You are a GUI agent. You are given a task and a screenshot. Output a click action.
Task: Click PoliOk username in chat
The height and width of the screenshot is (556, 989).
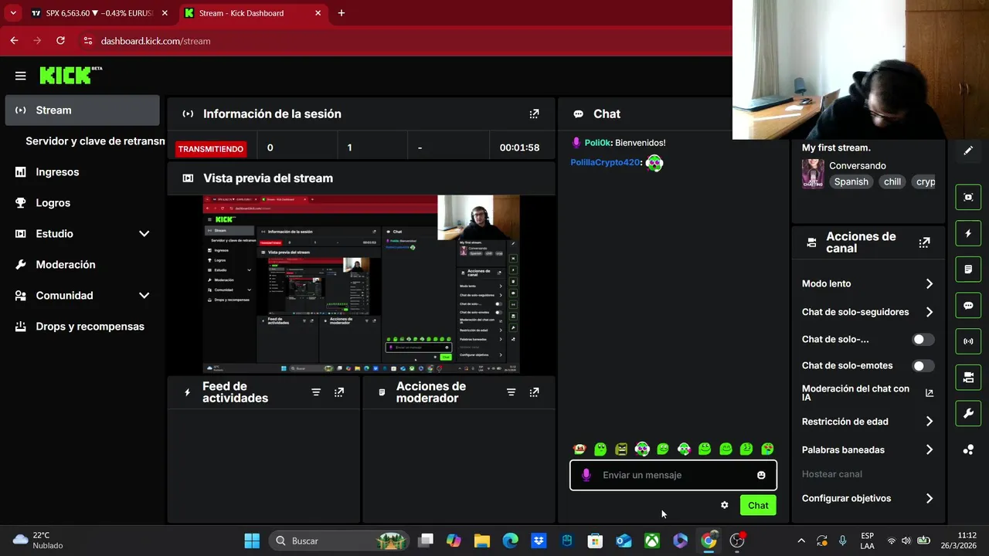pos(597,143)
